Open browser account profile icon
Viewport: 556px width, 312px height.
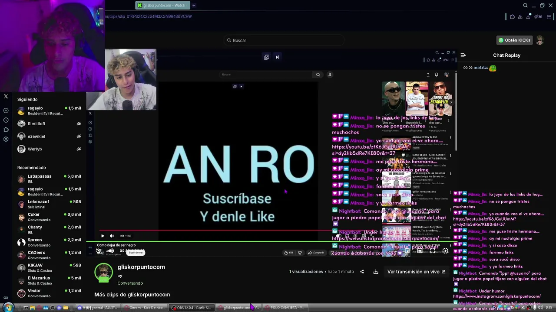coord(520,17)
